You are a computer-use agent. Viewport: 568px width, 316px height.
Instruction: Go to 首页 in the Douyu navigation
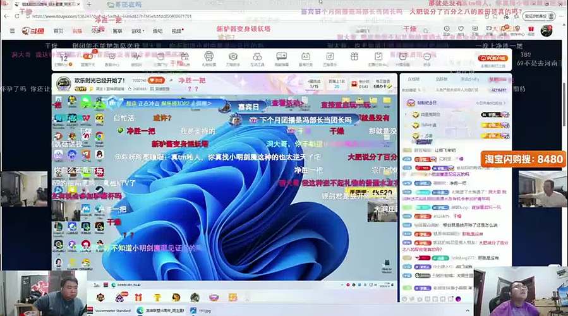(x=58, y=31)
